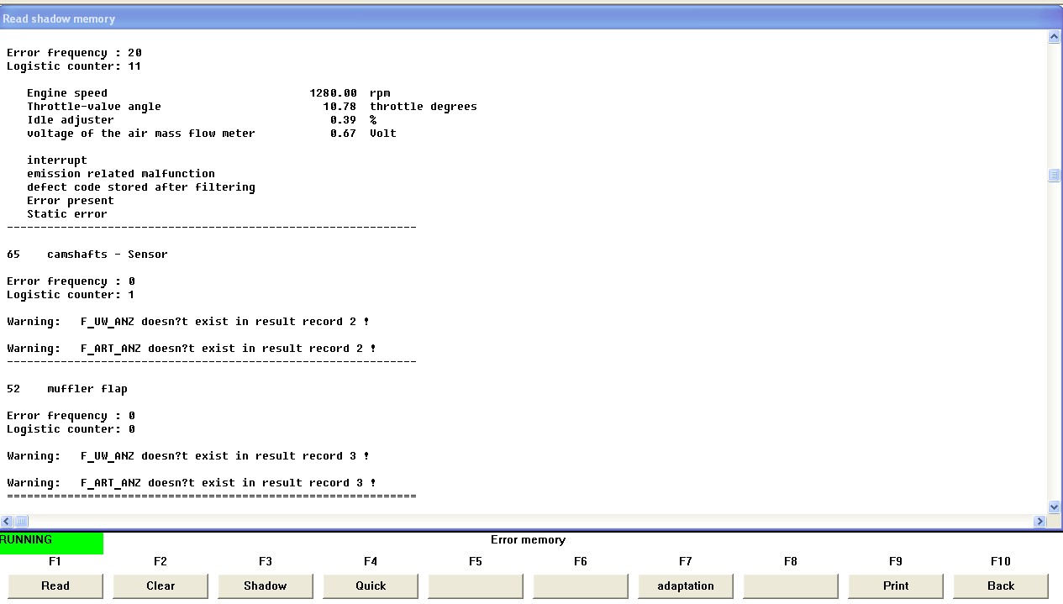This screenshot has height=604, width=1063.
Task: Open Shadow memory with the F3 button
Action: [x=266, y=586]
